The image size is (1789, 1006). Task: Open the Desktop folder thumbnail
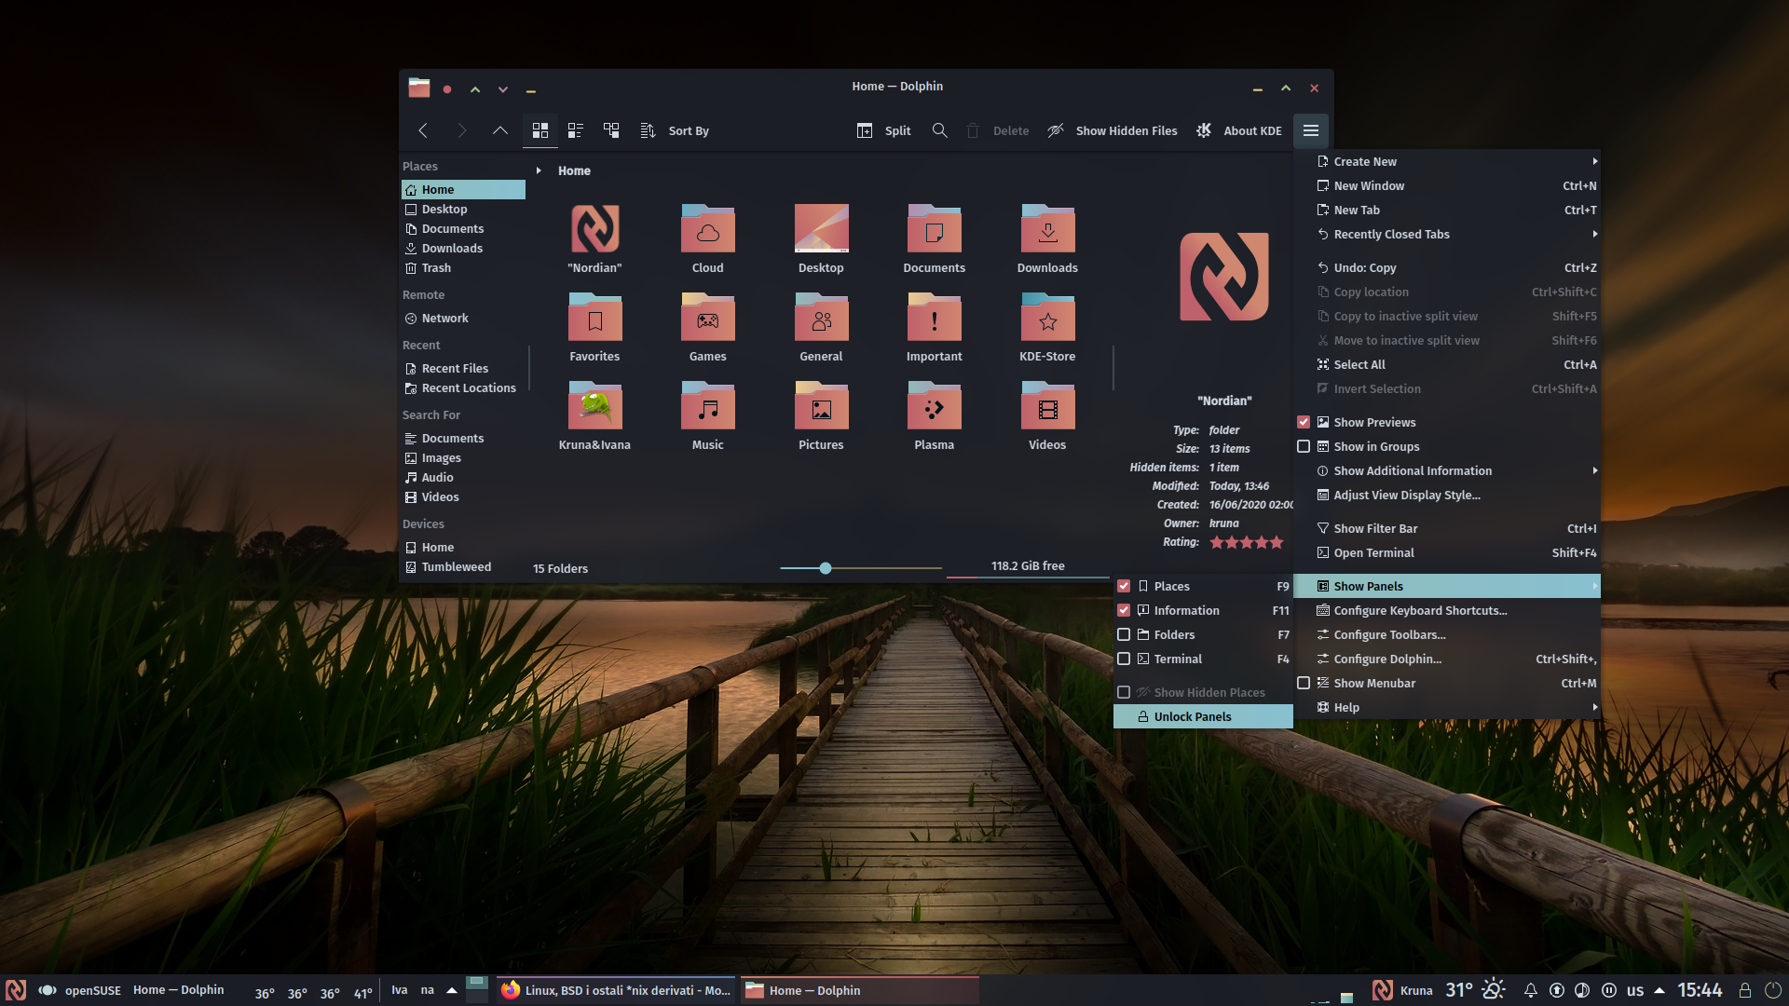821,238
